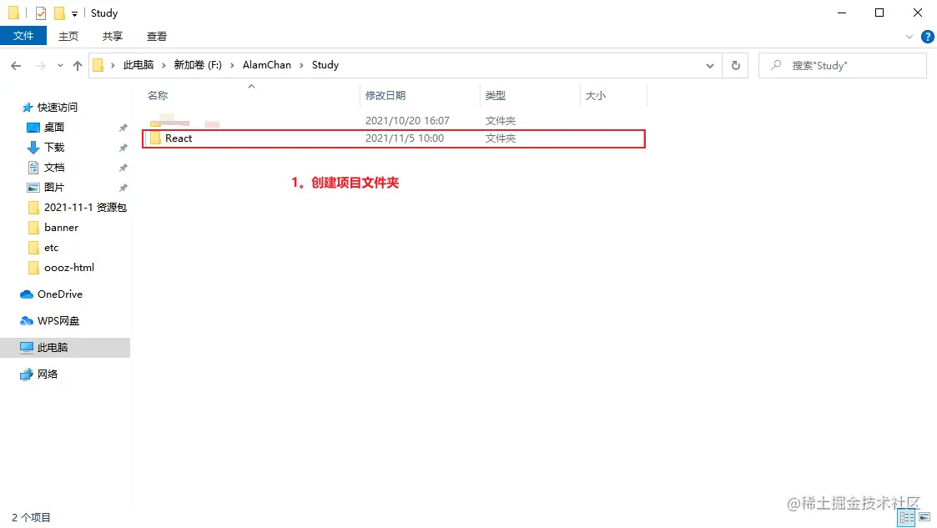The width and height of the screenshot is (937, 528).
Task: Go up one folder level
Action: pyautogui.click(x=77, y=66)
